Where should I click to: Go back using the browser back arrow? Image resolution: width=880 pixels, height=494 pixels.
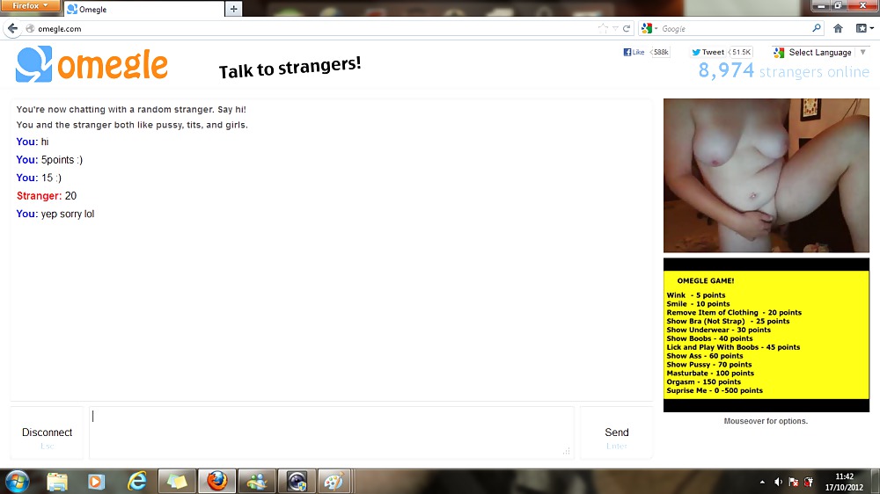coord(12,28)
